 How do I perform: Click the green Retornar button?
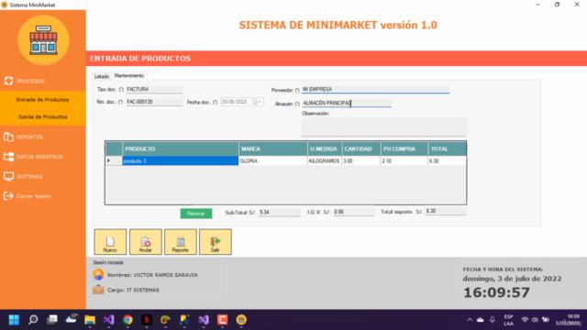pos(195,214)
